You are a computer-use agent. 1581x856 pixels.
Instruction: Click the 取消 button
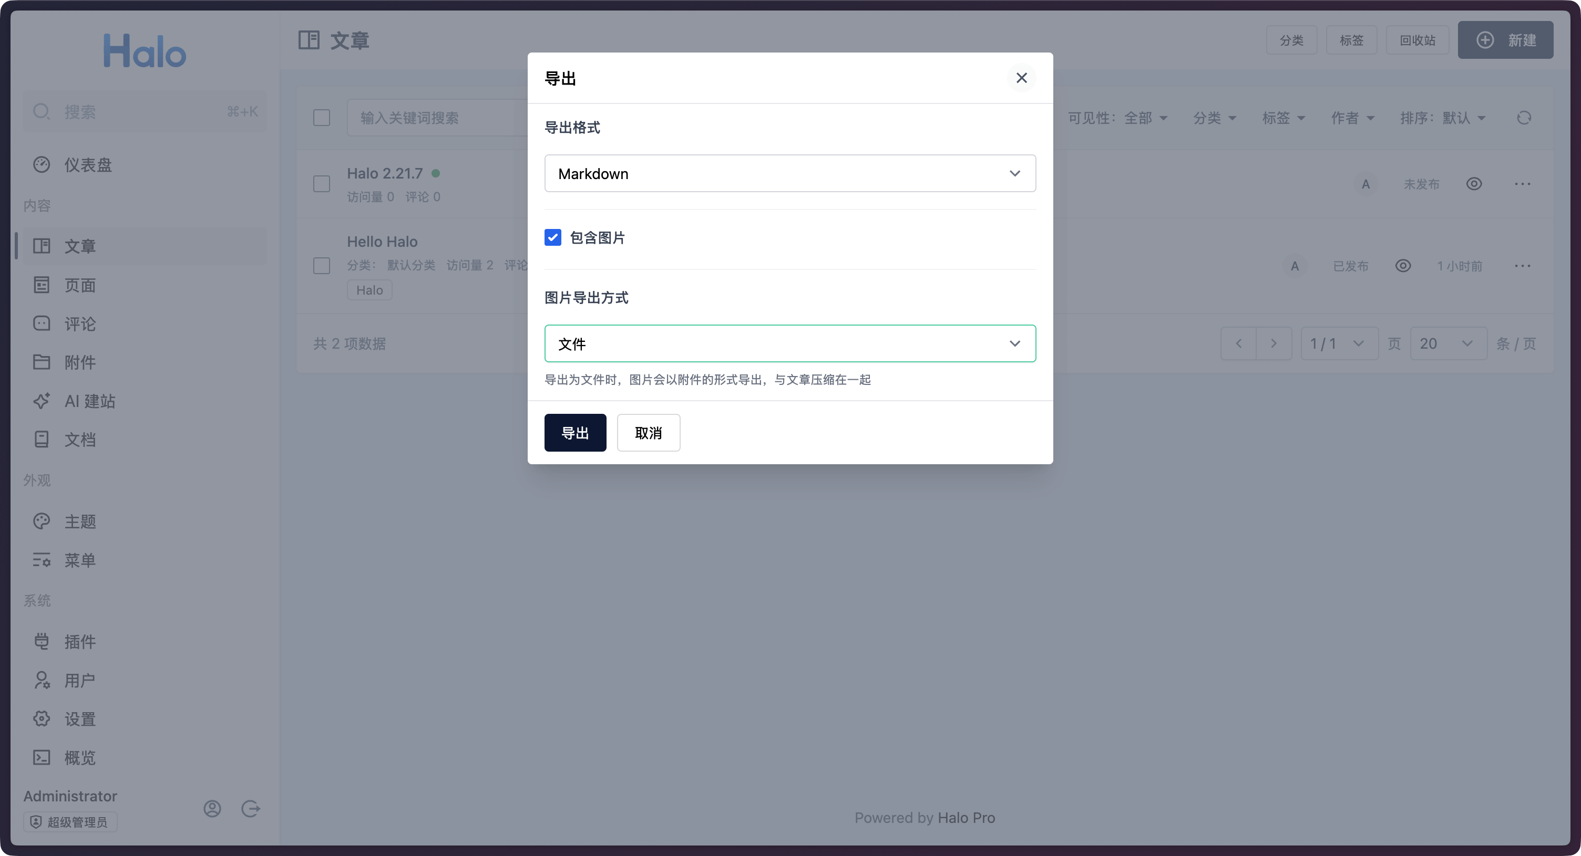(x=648, y=433)
